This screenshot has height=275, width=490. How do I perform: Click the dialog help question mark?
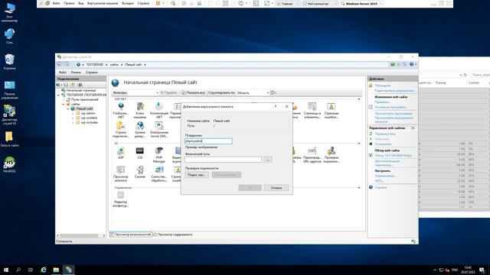tap(276, 107)
